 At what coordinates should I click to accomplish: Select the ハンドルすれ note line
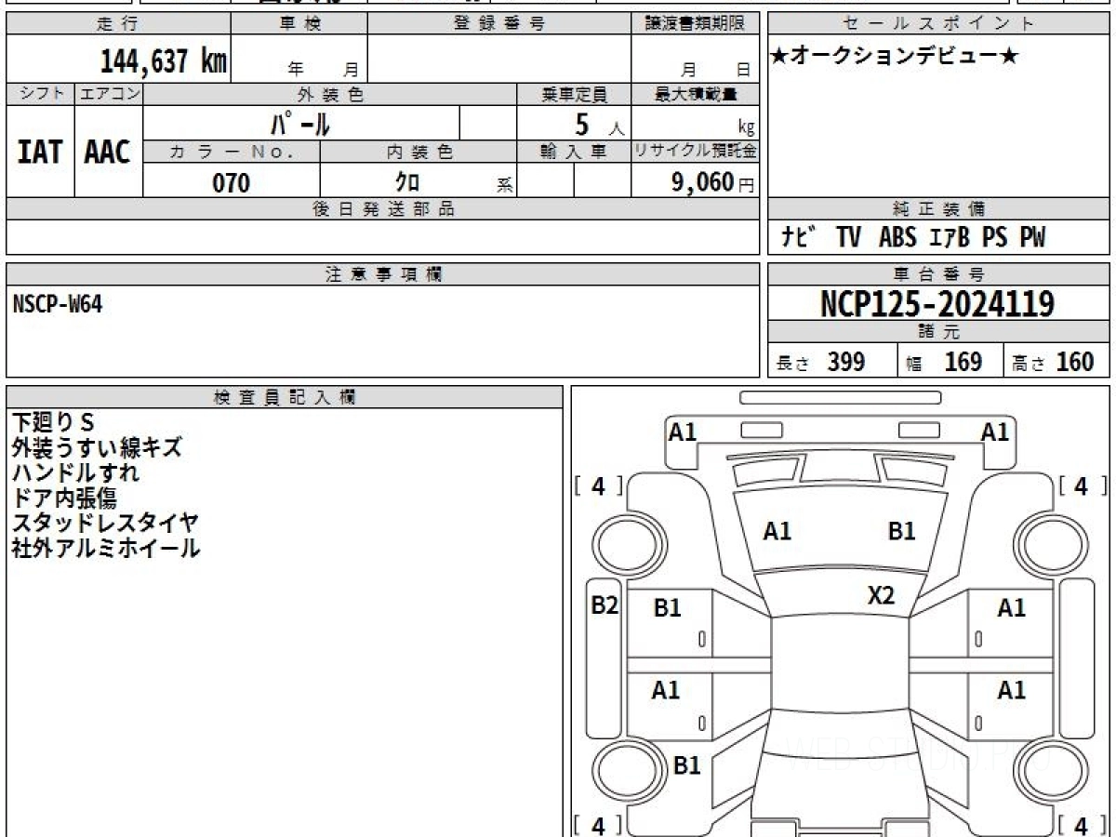click(75, 472)
